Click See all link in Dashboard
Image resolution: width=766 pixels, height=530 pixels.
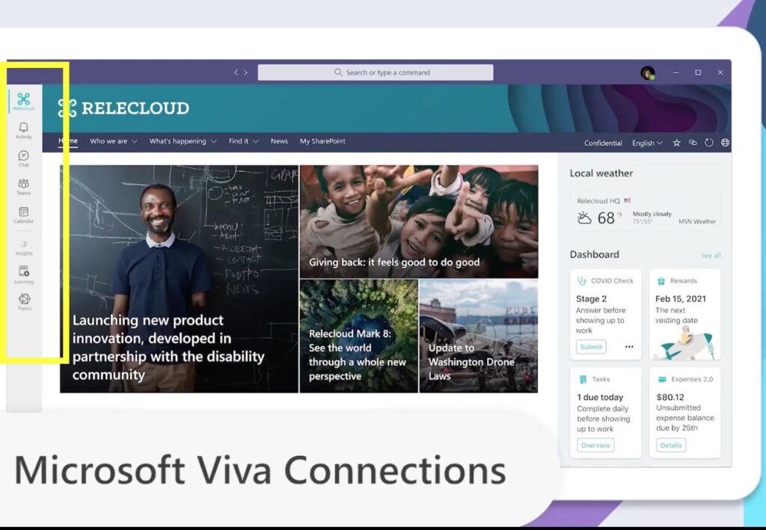click(711, 256)
